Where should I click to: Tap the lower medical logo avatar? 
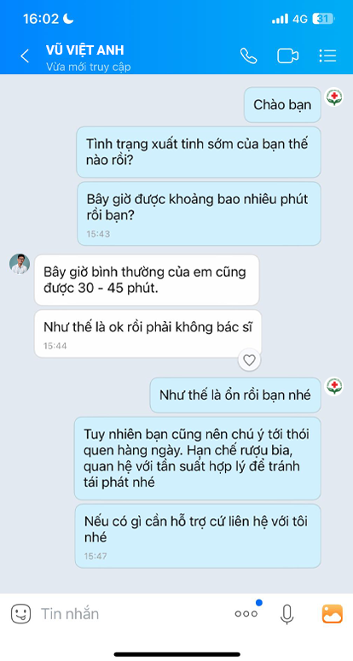pos(334,386)
